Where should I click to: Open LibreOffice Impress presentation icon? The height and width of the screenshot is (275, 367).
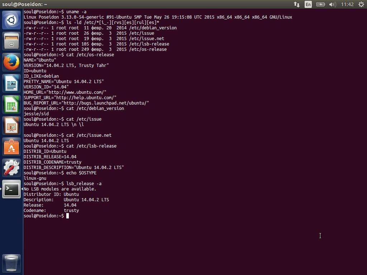click(11, 126)
